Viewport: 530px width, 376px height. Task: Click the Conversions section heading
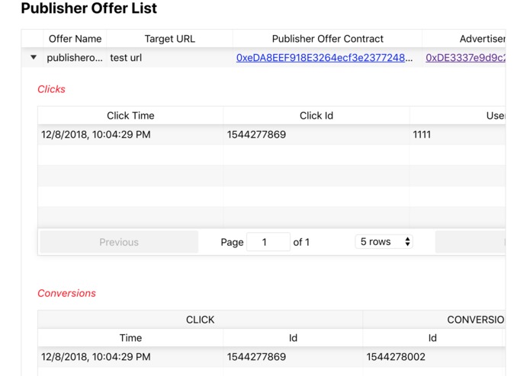tap(66, 293)
